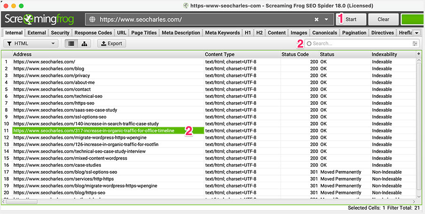Select the /case-studies address cell

(x=108, y=165)
